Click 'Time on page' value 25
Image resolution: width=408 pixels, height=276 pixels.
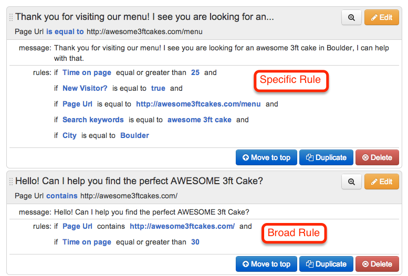tap(195, 72)
